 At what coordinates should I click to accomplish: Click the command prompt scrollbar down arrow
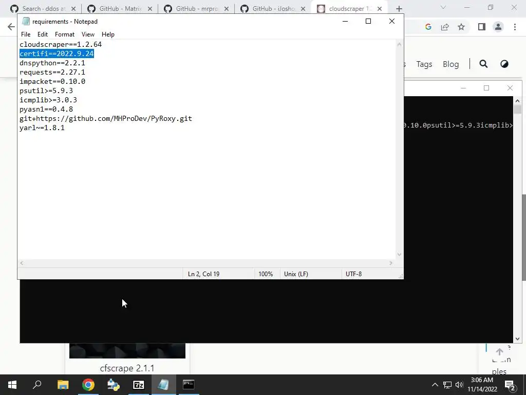517,339
